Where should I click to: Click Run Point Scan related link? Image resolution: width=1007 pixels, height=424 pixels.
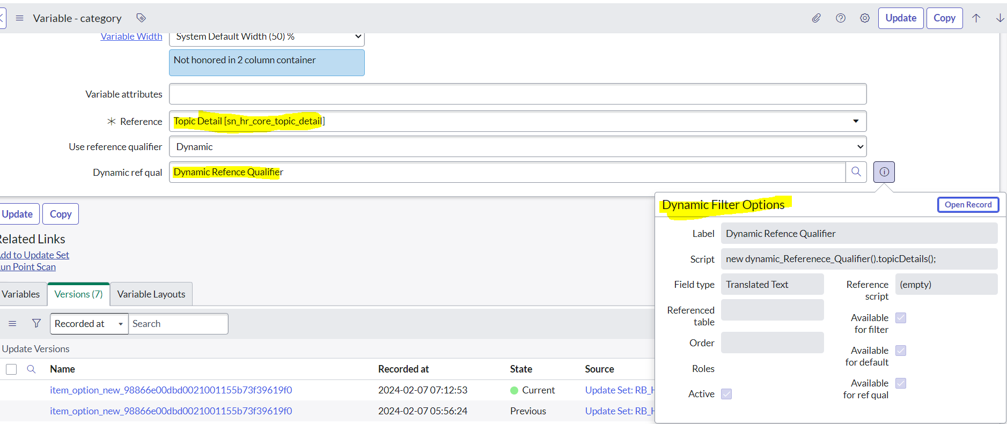point(27,267)
